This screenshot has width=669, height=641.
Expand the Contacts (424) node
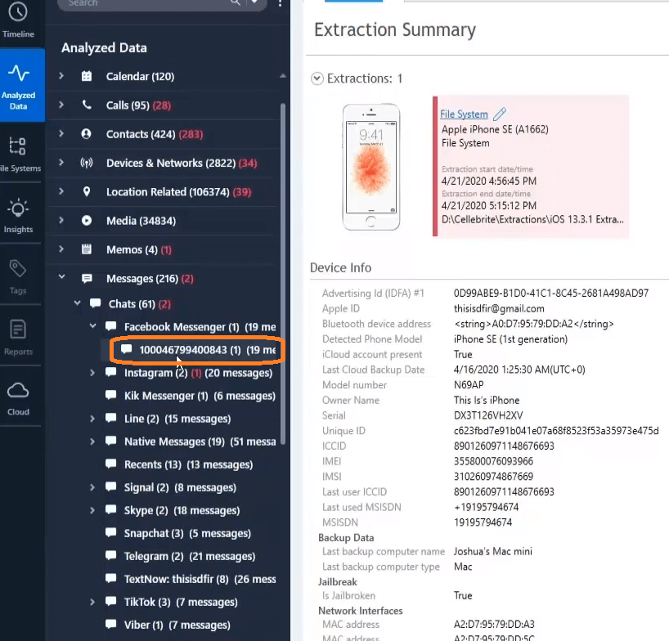point(61,133)
